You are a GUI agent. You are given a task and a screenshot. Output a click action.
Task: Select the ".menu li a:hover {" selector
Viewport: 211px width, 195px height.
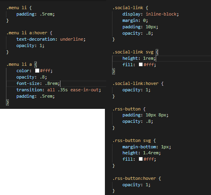pos(29,33)
